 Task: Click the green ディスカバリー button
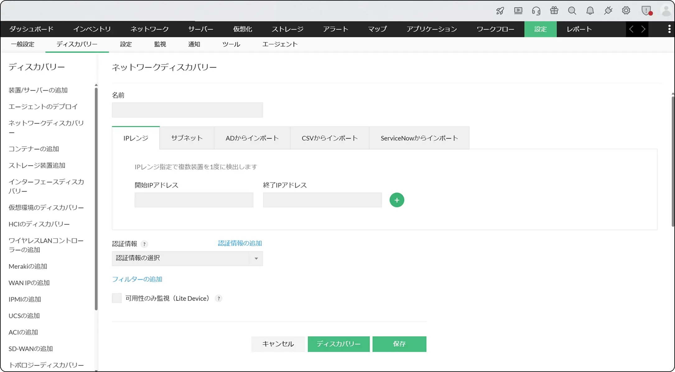339,344
